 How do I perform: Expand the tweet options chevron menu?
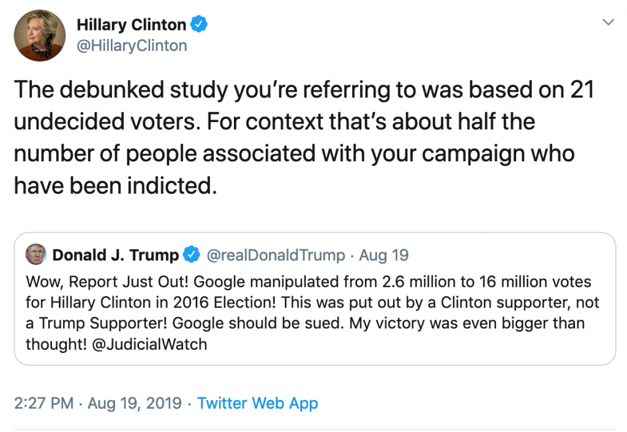pos(608,22)
